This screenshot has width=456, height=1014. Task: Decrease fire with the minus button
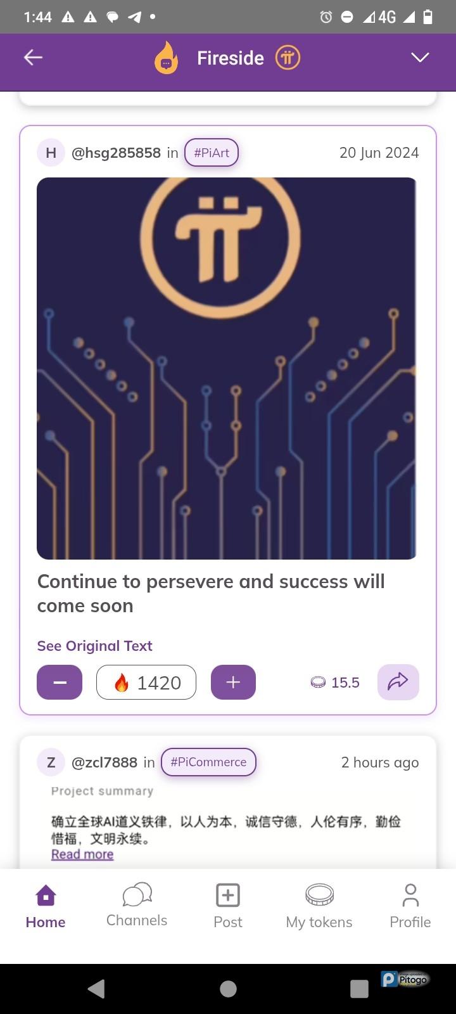click(x=60, y=682)
